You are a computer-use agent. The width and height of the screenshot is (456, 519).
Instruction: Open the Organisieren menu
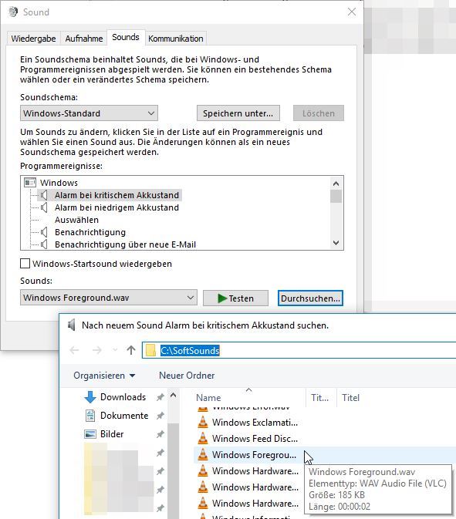(104, 376)
